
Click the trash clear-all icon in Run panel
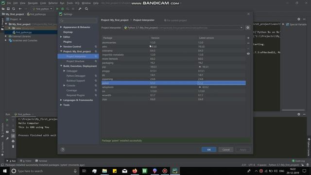[x=13, y=146]
